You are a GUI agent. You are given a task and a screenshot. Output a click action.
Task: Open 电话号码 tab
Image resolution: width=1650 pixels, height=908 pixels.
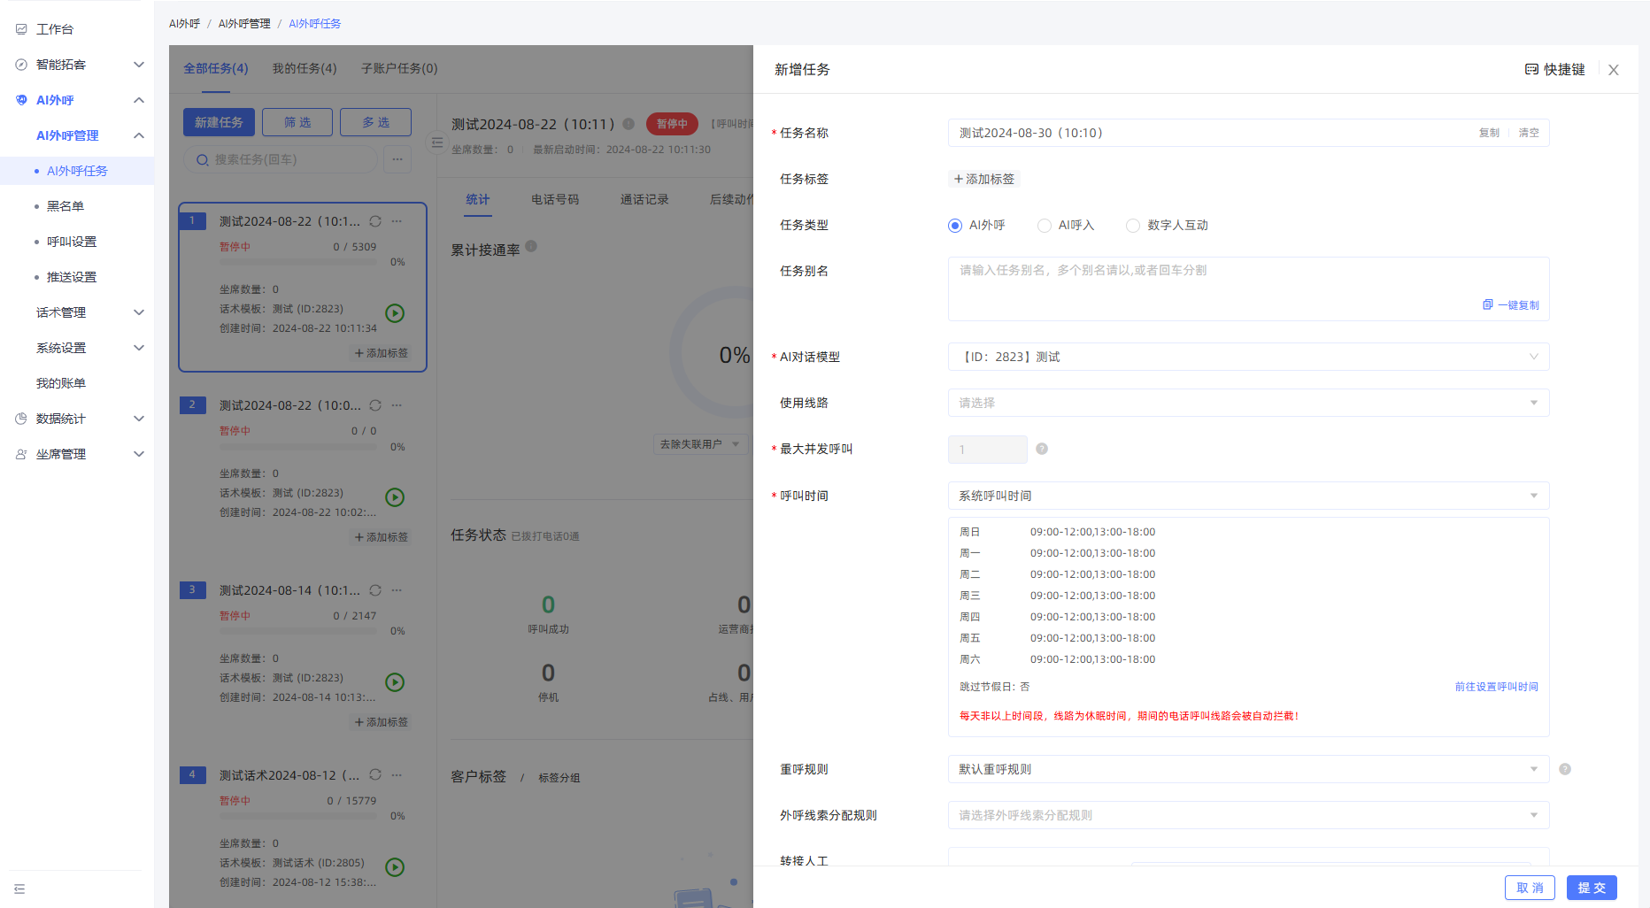(555, 199)
